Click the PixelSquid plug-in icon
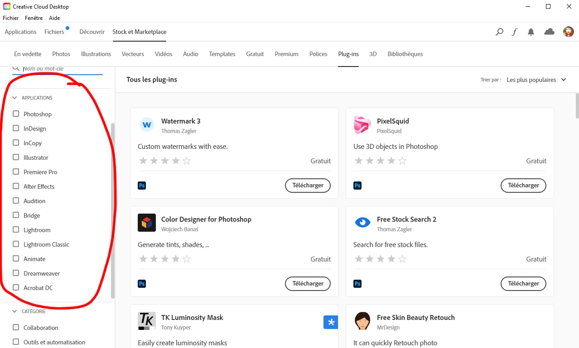Viewport: 579px width, 348px height. pyautogui.click(x=362, y=124)
